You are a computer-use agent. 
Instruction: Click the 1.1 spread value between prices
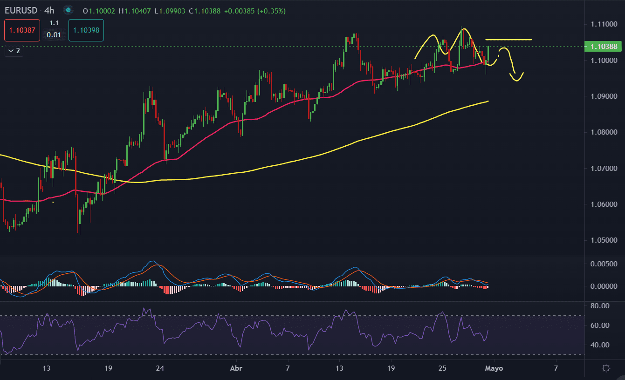54,23
